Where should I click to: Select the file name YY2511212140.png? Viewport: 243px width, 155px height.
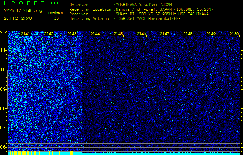23,11
